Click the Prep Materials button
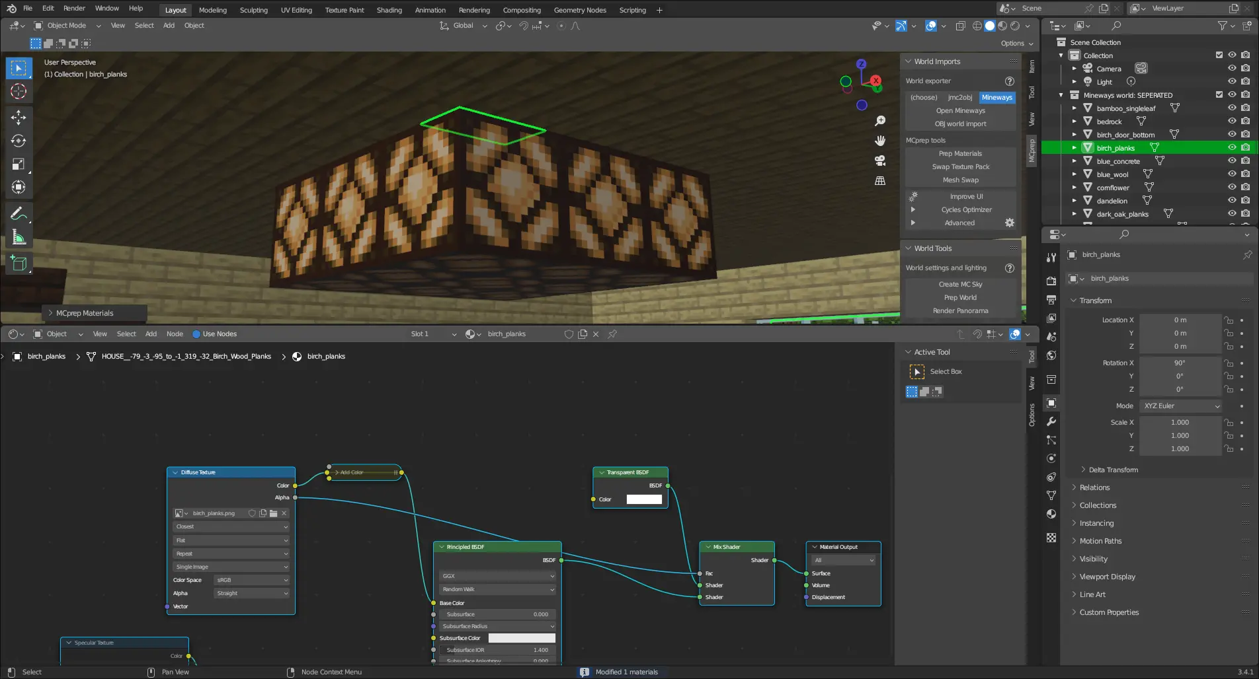 960,153
